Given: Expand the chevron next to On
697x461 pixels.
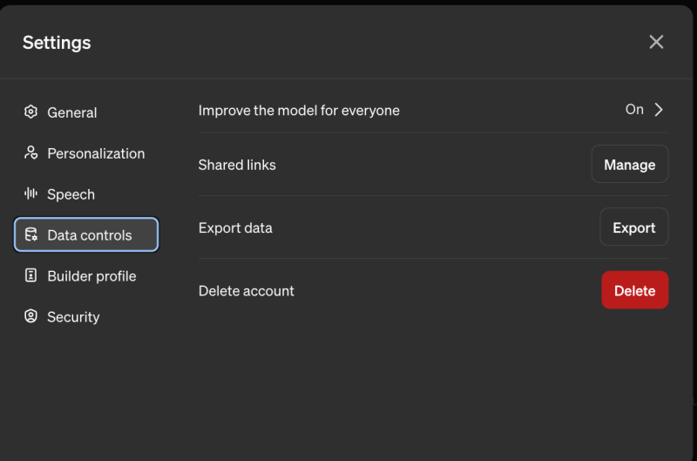Looking at the screenshot, I should click(660, 110).
